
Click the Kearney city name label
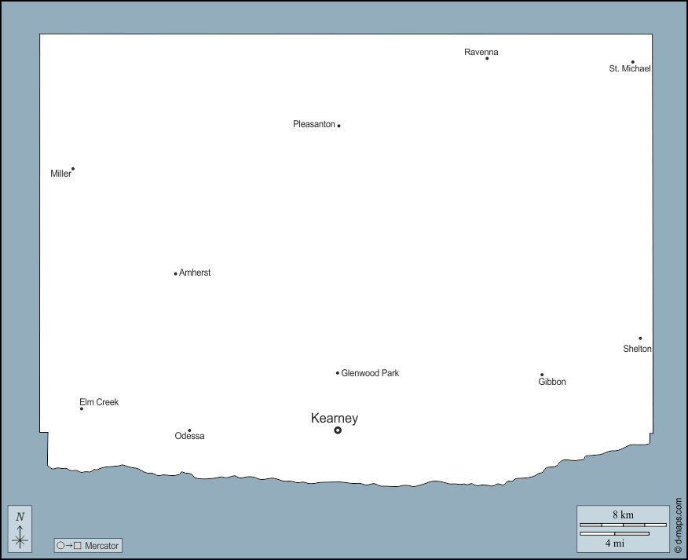334,419
